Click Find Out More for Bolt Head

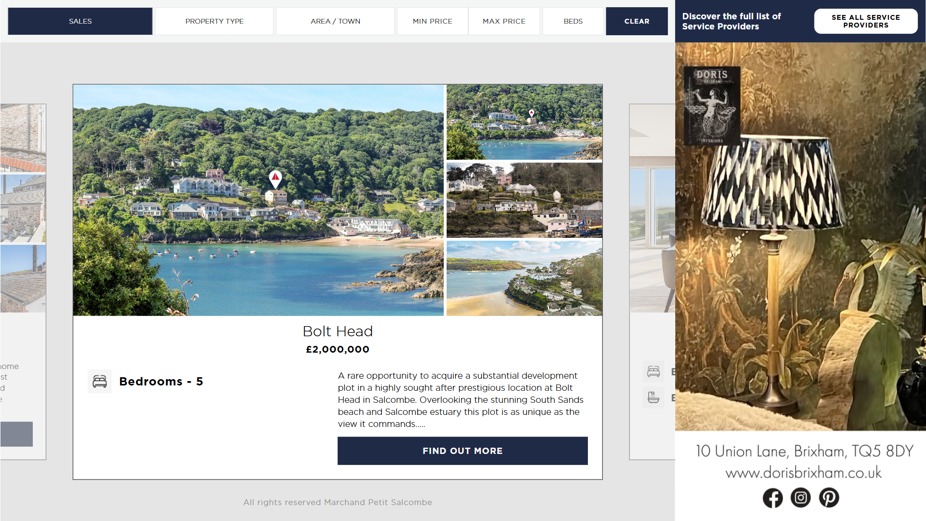[x=463, y=451]
